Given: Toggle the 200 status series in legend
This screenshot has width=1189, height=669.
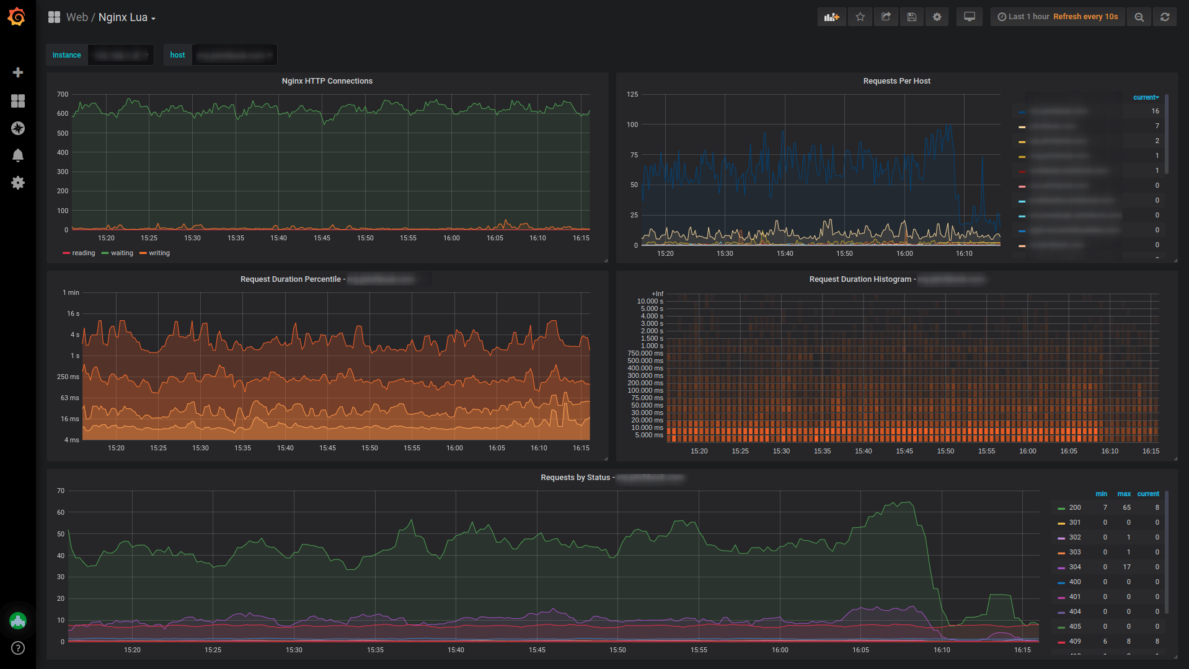Looking at the screenshot, I should click(1074, 507).
